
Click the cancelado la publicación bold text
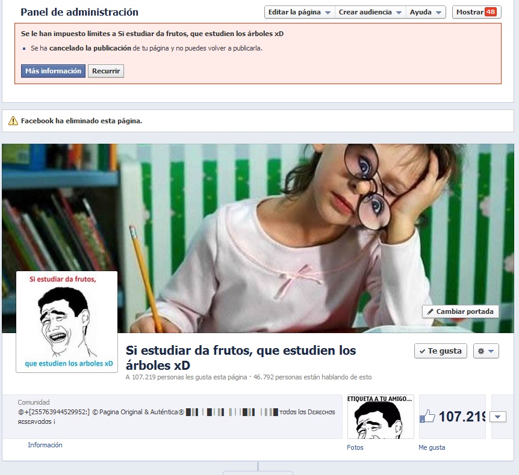coord(90,48)
